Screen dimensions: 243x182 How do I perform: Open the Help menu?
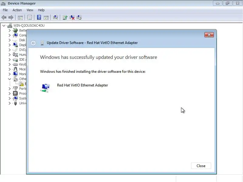[41, 10]
